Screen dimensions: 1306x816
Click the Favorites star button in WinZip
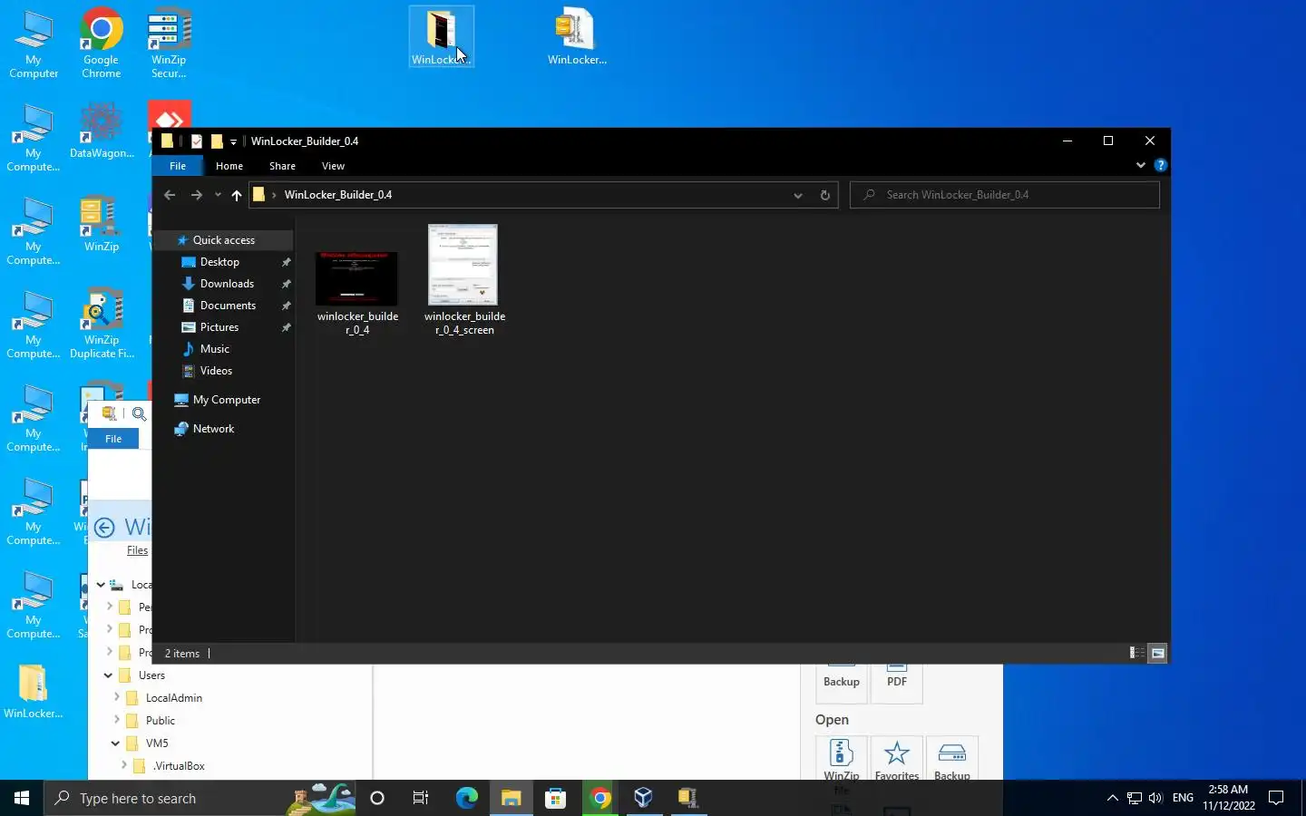[897, 760]
